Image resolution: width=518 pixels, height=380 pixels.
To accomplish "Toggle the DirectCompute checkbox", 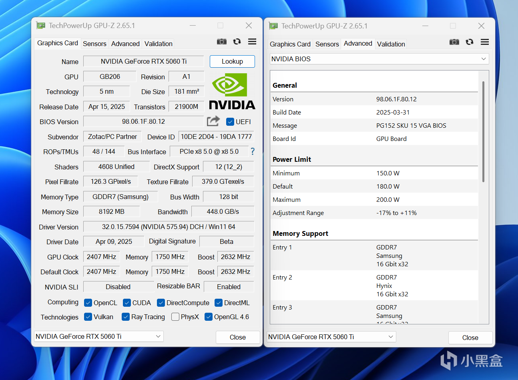I will tap(161, 303).
